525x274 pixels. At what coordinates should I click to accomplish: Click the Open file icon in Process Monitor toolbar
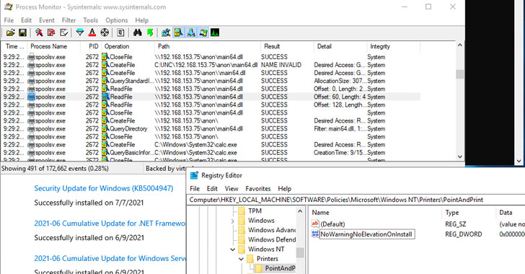(10, 32)
